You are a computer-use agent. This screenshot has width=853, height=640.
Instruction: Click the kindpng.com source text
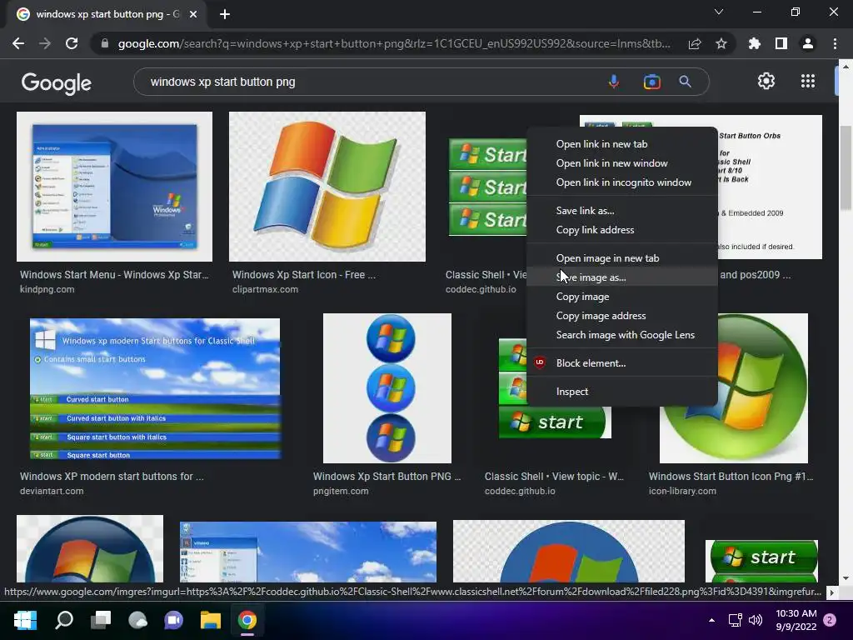[x=47, y=289]
